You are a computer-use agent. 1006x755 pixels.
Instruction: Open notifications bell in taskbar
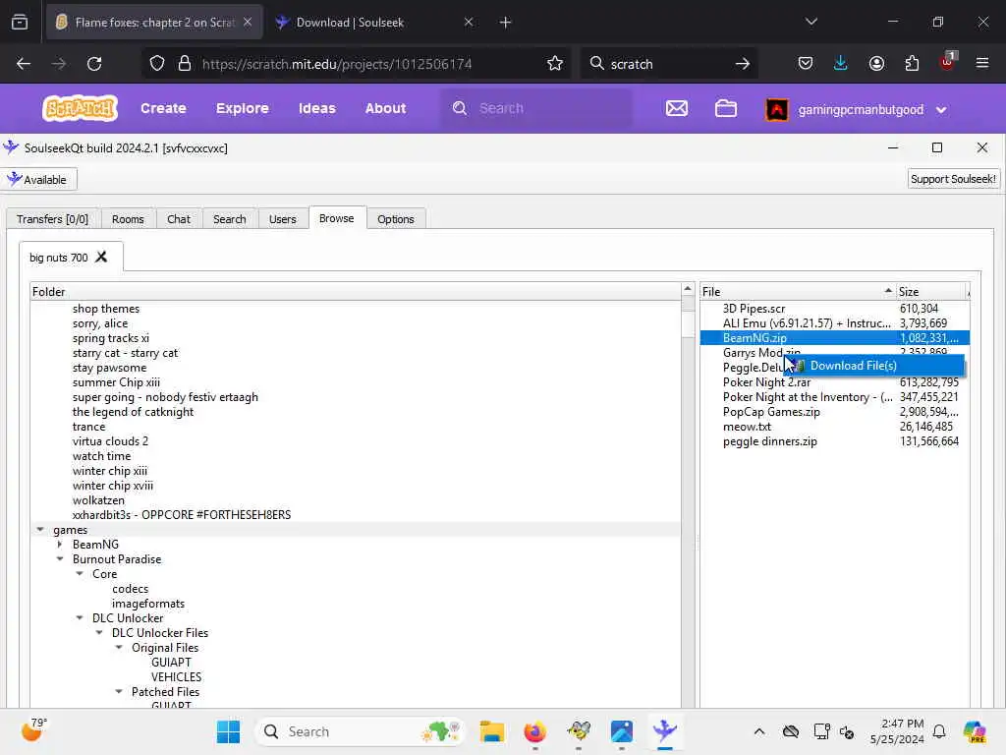[x=939, y=731]
